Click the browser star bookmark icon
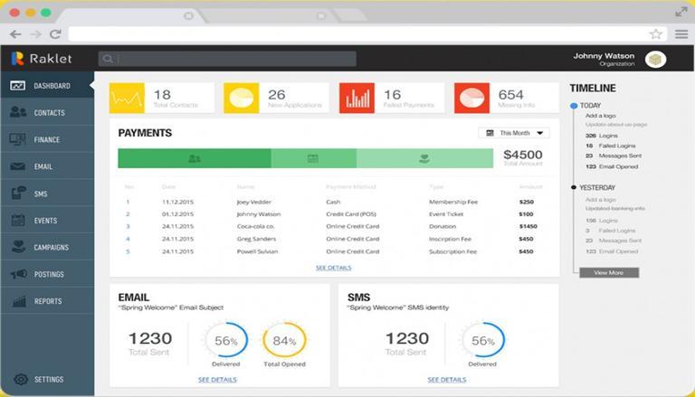Viewport: 695px width, 397px height. pos(655,34)
